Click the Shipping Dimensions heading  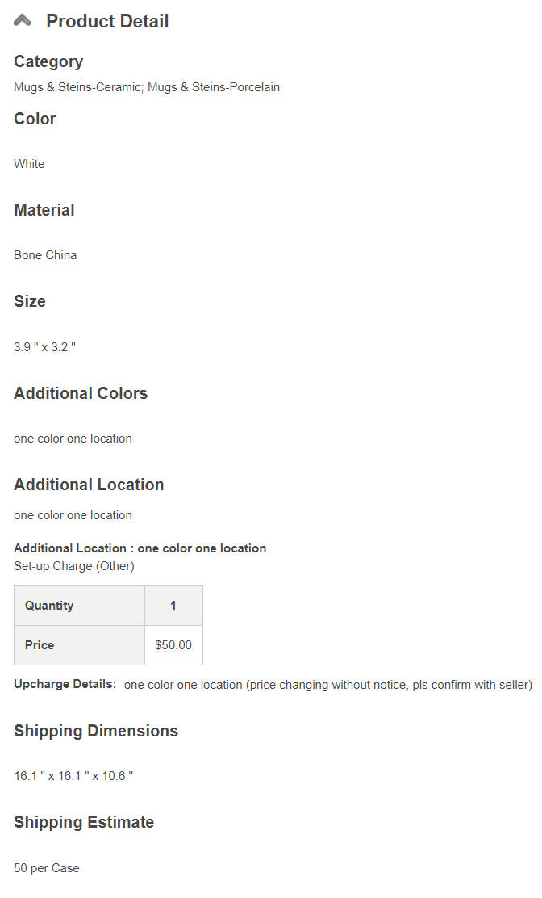click(x=96, y=731)
